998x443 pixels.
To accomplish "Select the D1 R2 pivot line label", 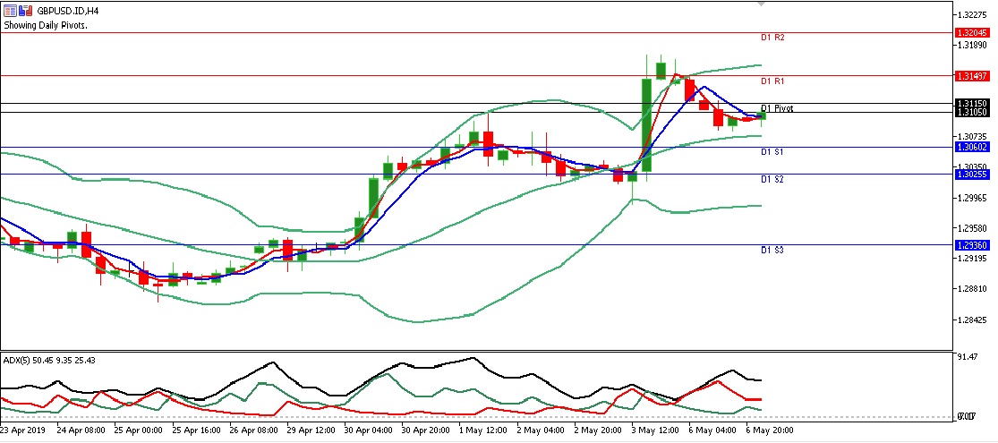I will tap(772, 38).
